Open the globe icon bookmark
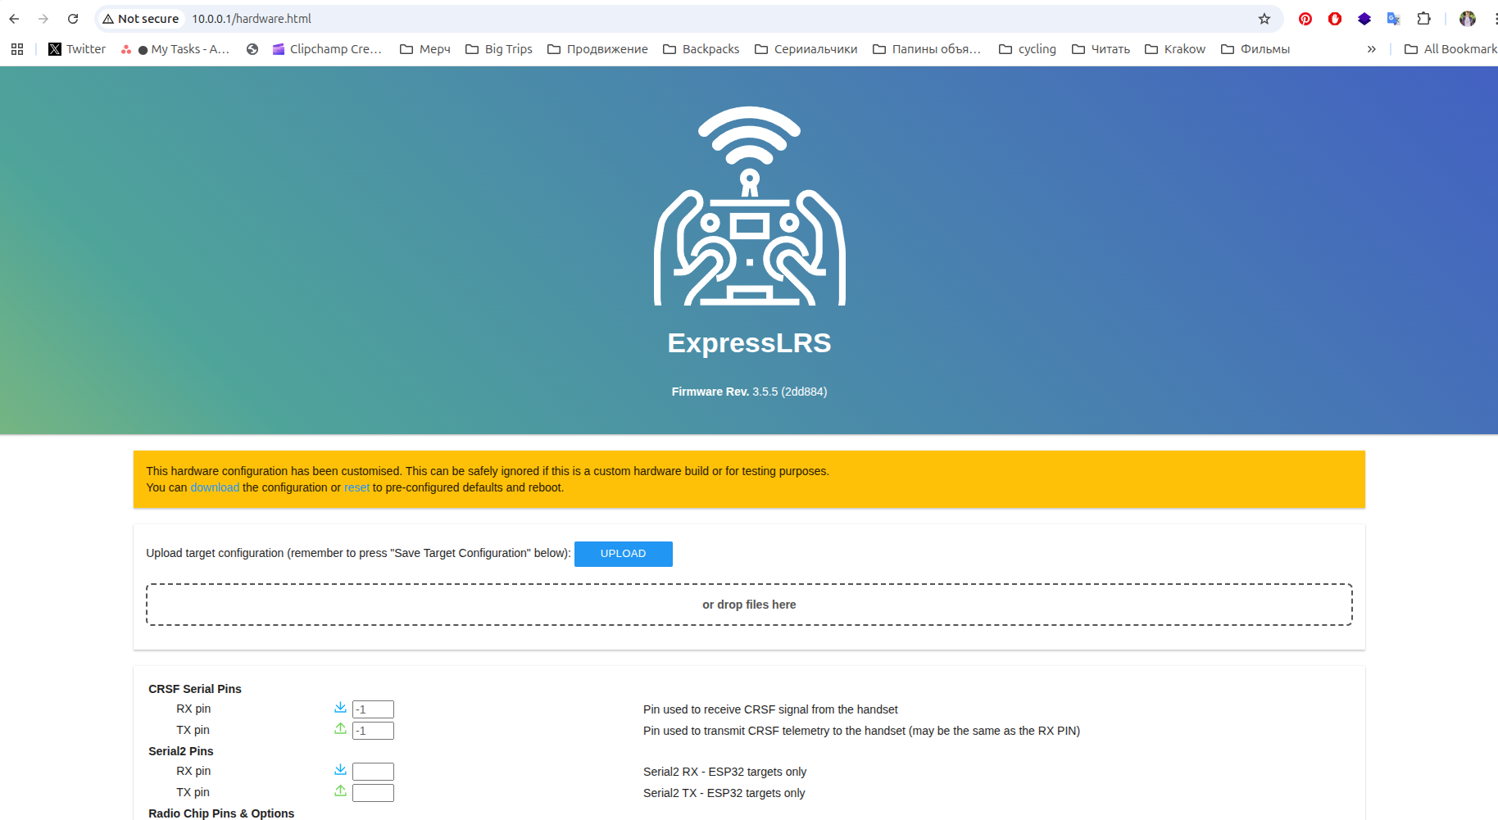 pos(252,49)
